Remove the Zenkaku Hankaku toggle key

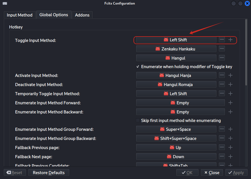pos(222,49)
